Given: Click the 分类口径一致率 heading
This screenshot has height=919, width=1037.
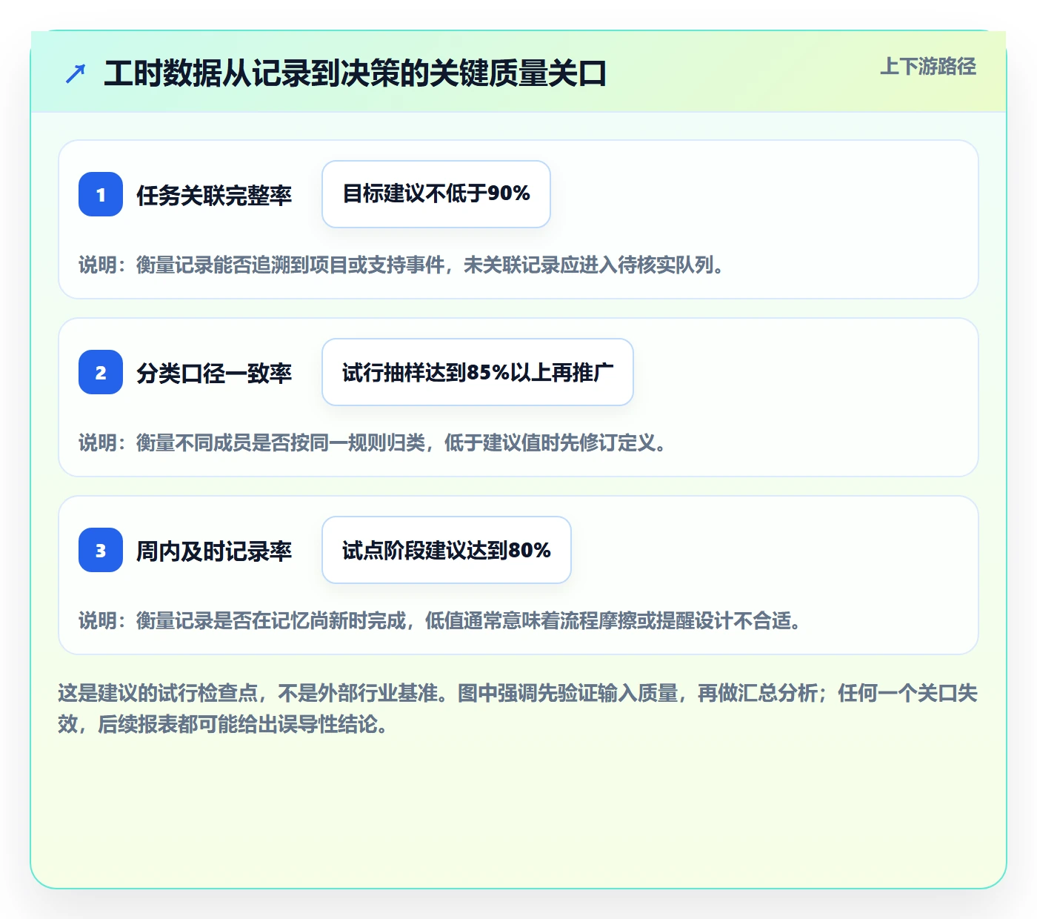Looking at the screenshot, I should point(214,373).
